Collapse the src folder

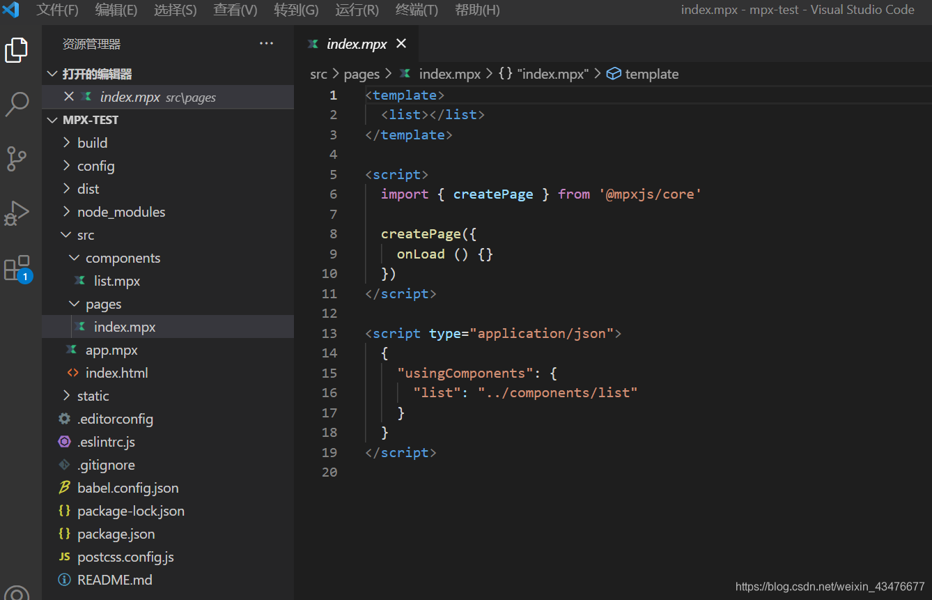(x=67, y=235)
